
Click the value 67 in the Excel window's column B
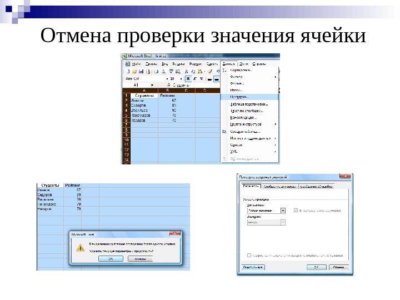pos(174,101)
